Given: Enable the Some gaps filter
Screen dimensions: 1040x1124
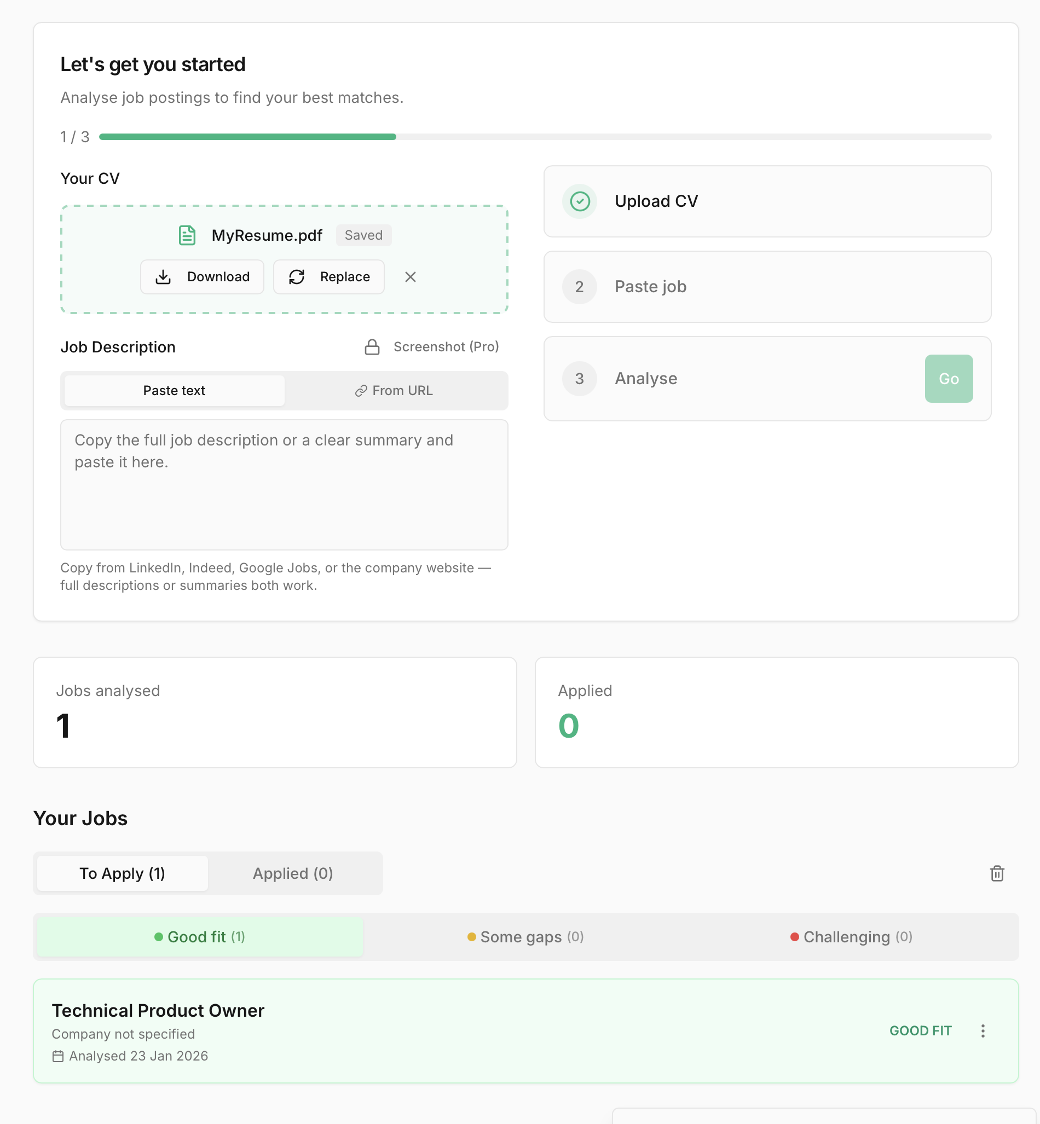Looking at the screenshot, I should click(524, 937).
